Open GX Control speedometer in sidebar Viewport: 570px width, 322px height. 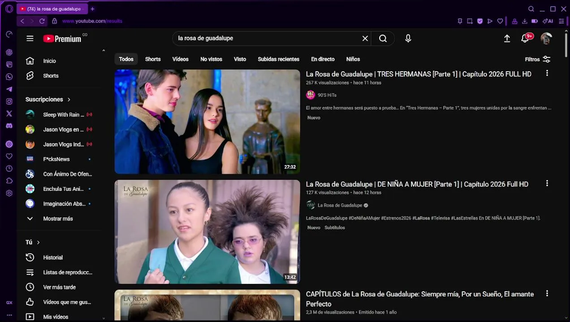coord(9,34)
